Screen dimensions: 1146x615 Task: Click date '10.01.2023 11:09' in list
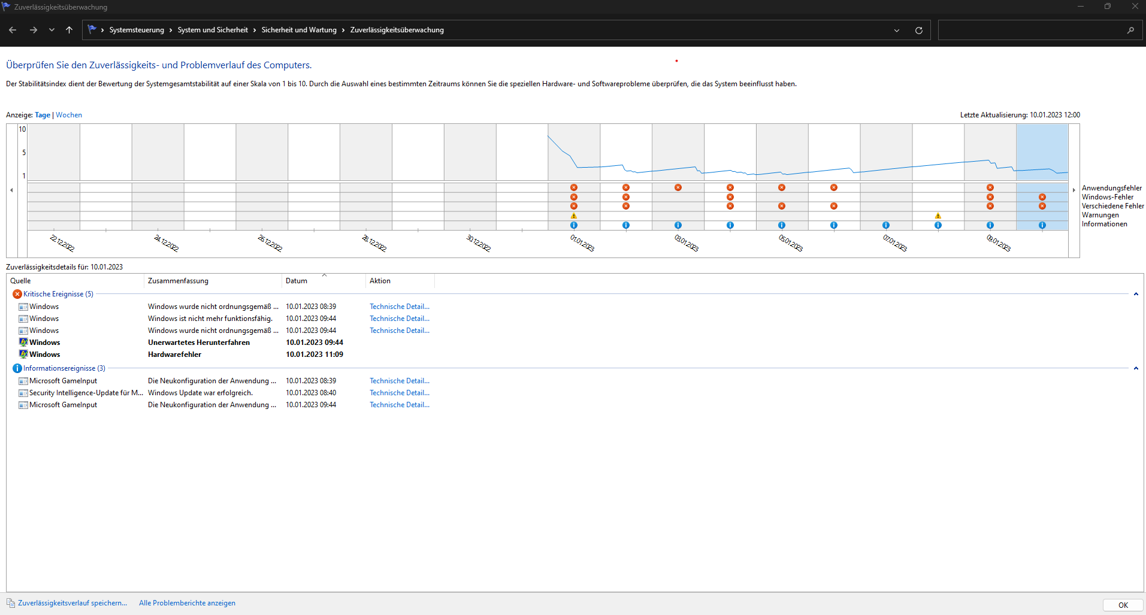315,355
